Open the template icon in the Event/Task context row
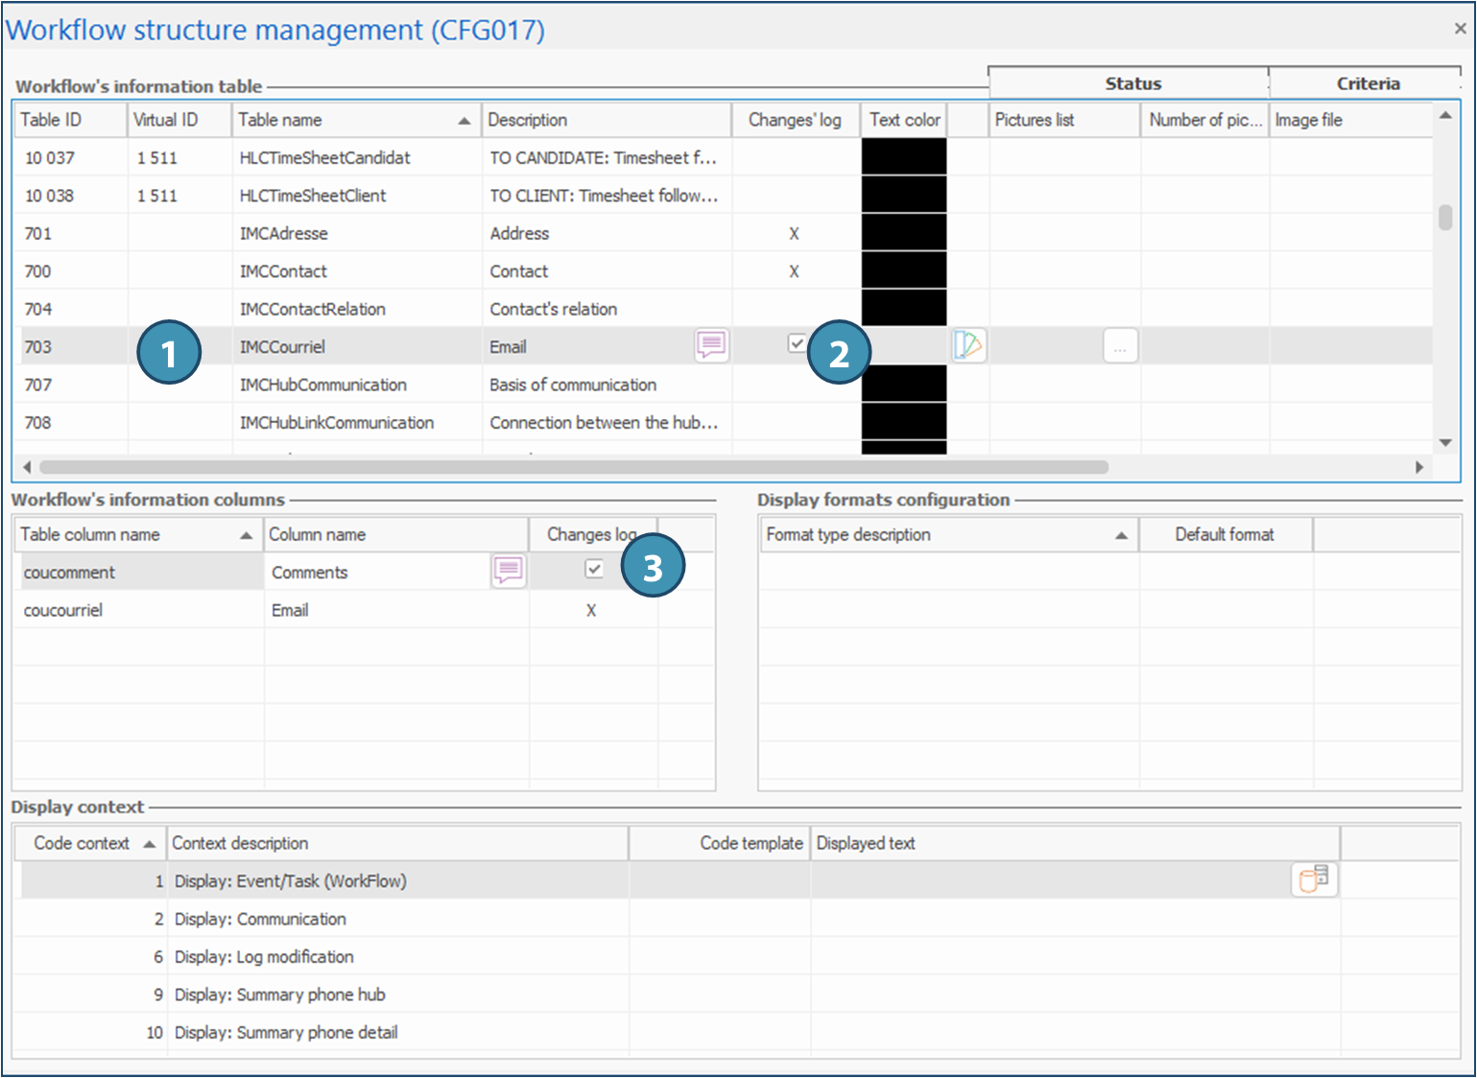 (1313, 879)
